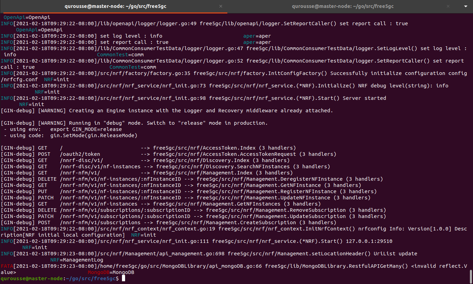Screen dimensions: 473x284
Task: Click the OpenApi=OpenApi text on the top line
Action: point(27,17)
